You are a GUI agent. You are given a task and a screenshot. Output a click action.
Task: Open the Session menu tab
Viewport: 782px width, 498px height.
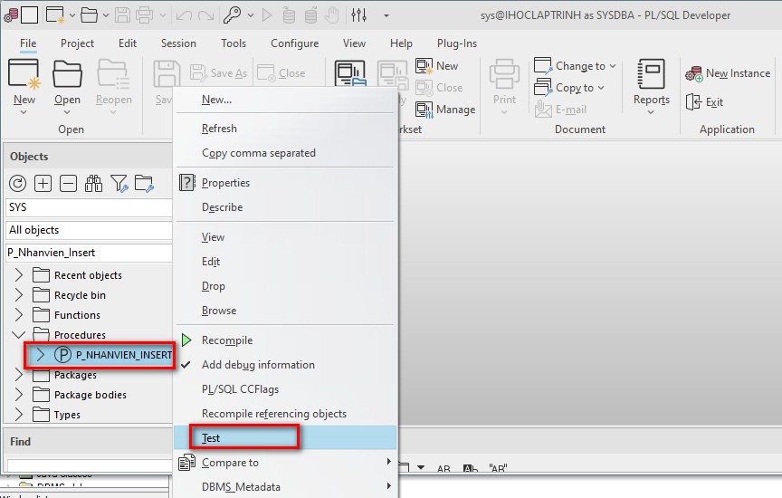coord(178,43)
